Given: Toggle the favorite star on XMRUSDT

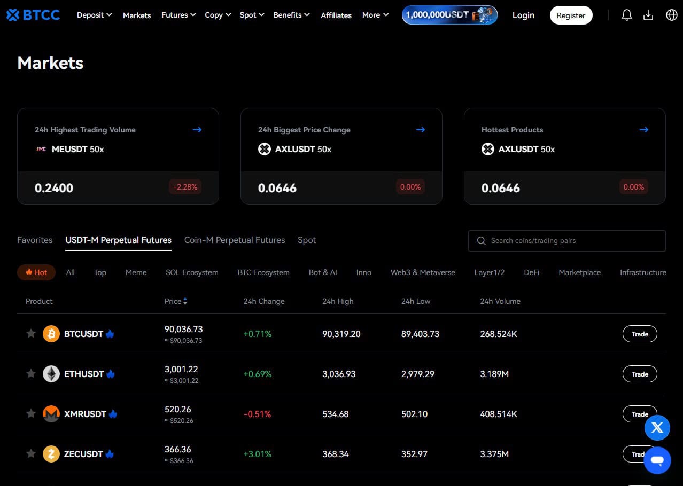Looking at the screenshot, I should (x=30, y=413).
